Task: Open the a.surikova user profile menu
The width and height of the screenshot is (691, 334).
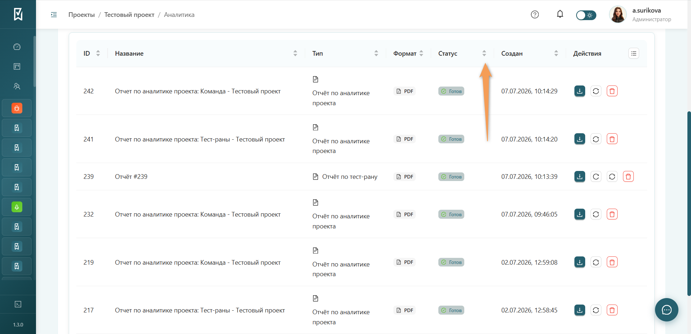Action: tap(640, 15)
